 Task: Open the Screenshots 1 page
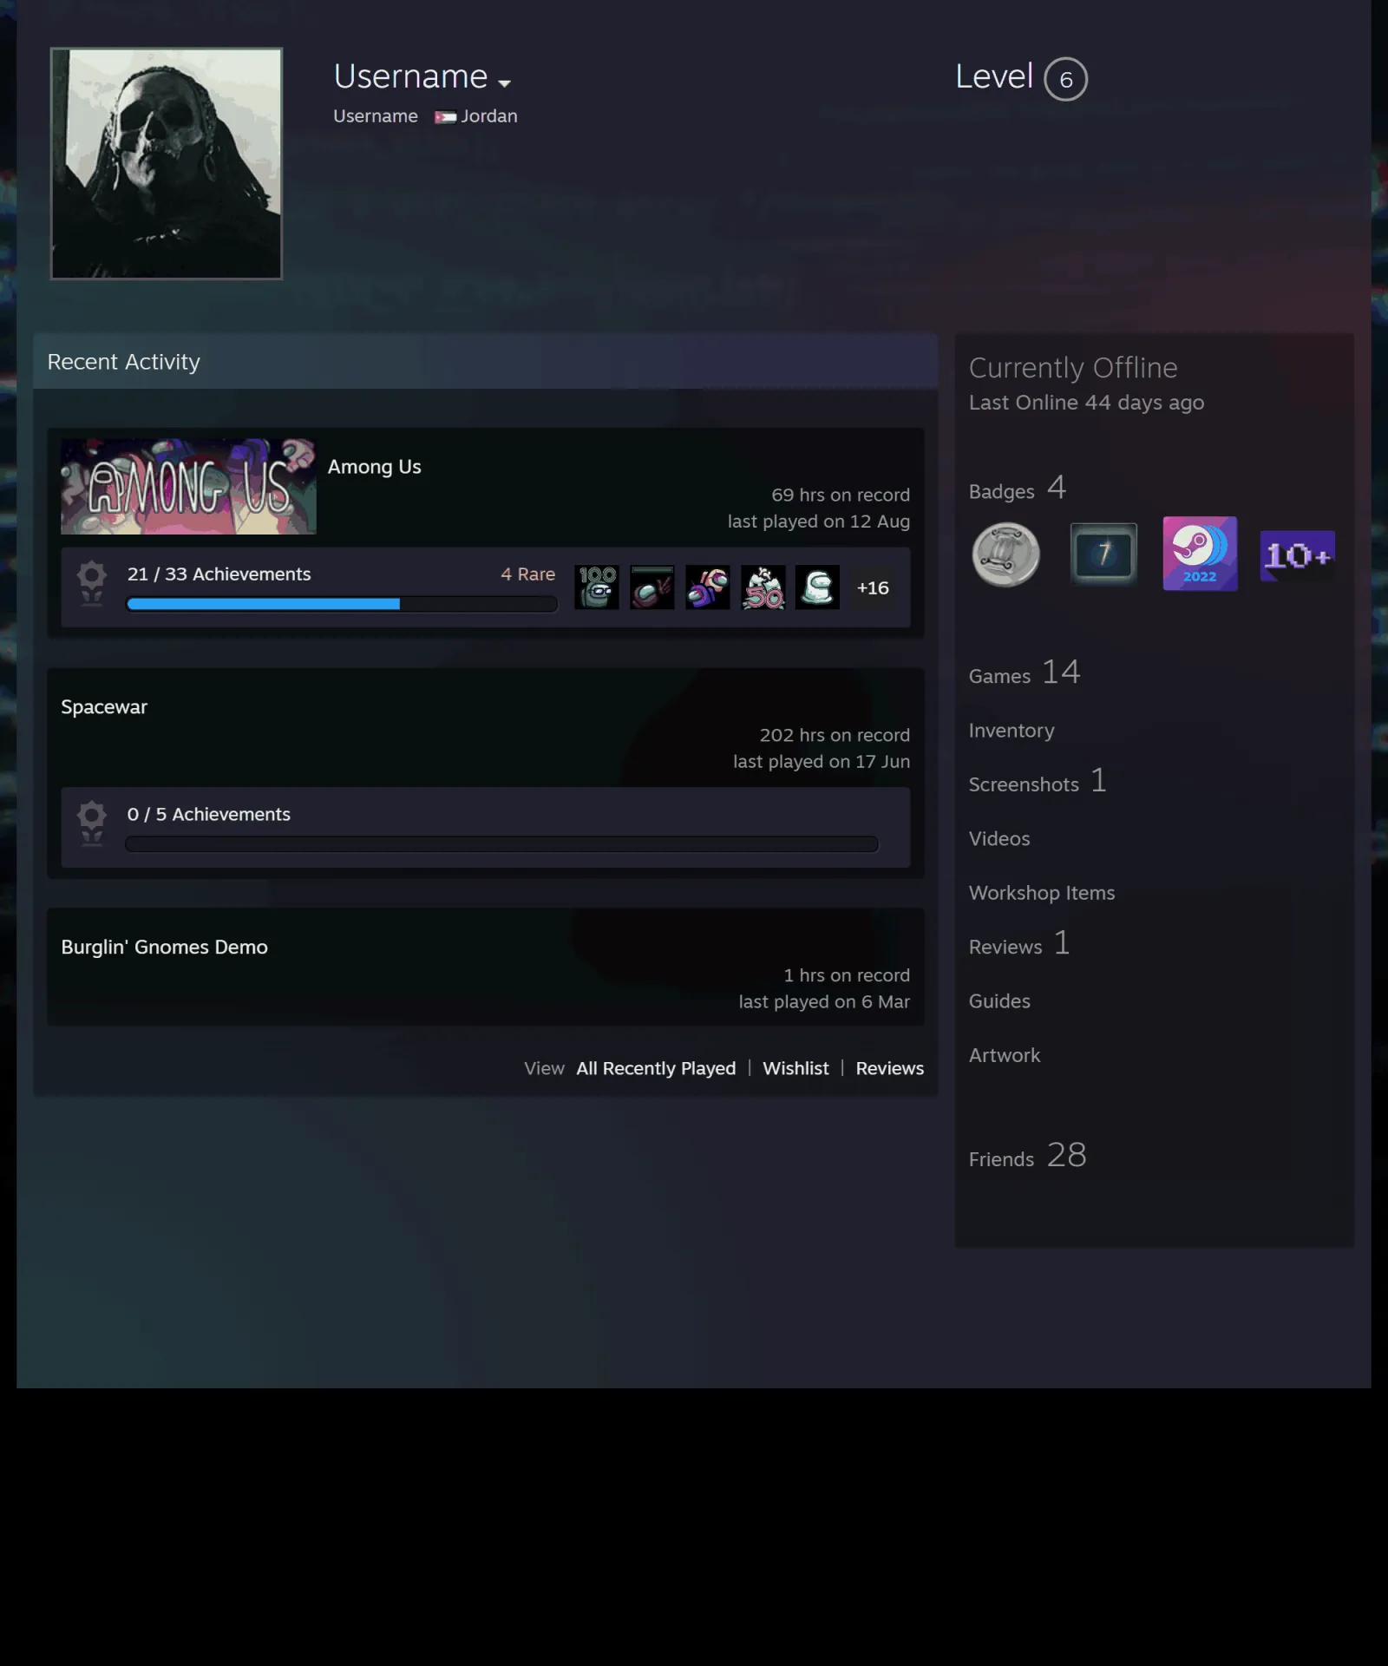[x=1038, y=782]
